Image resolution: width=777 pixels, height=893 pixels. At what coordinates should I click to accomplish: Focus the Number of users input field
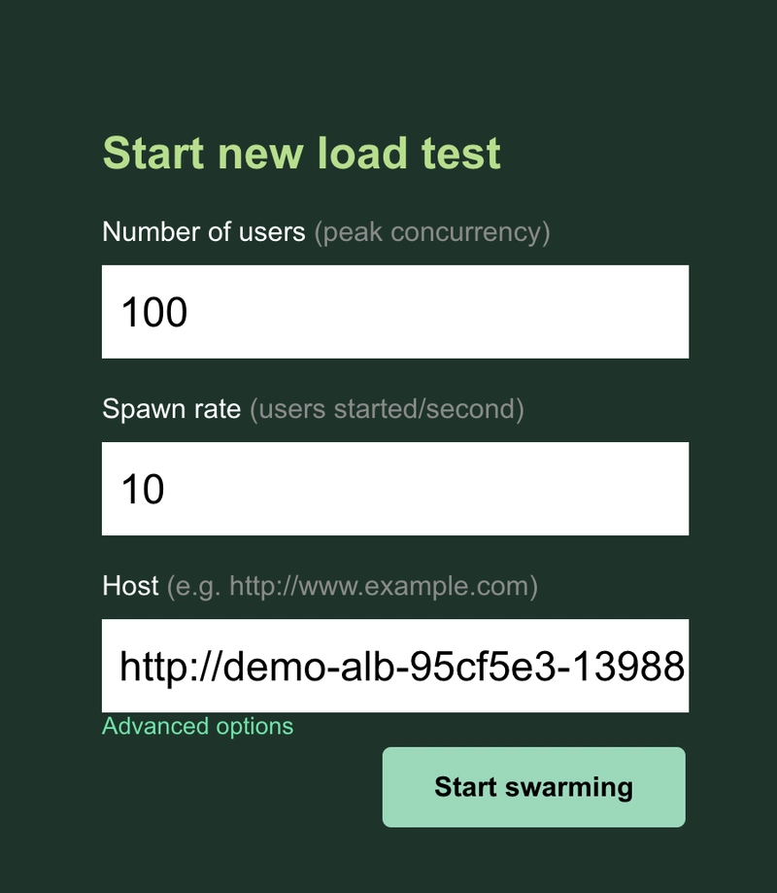click(x=395, y=312)
